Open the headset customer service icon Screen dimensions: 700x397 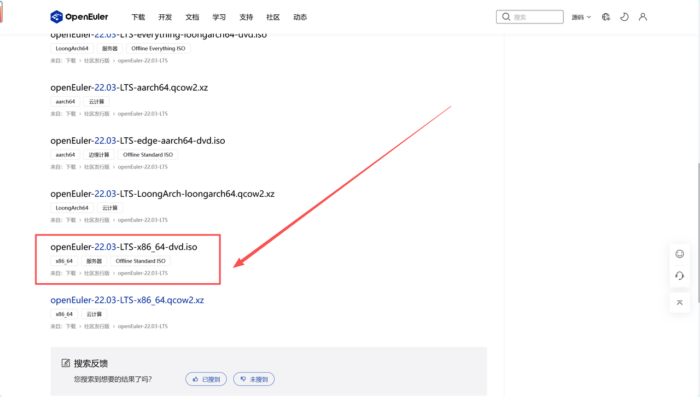point(680,276)
